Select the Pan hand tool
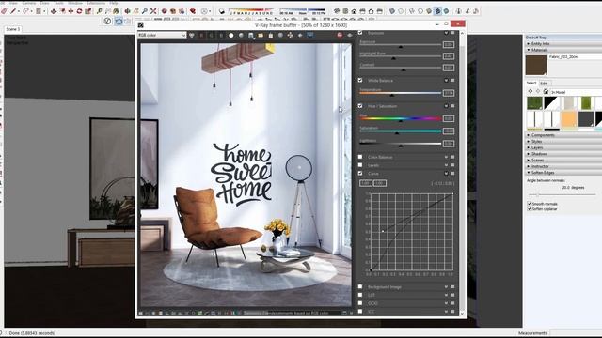The width and height of the screenshot is (602, 338). click(x=135, y=11)
